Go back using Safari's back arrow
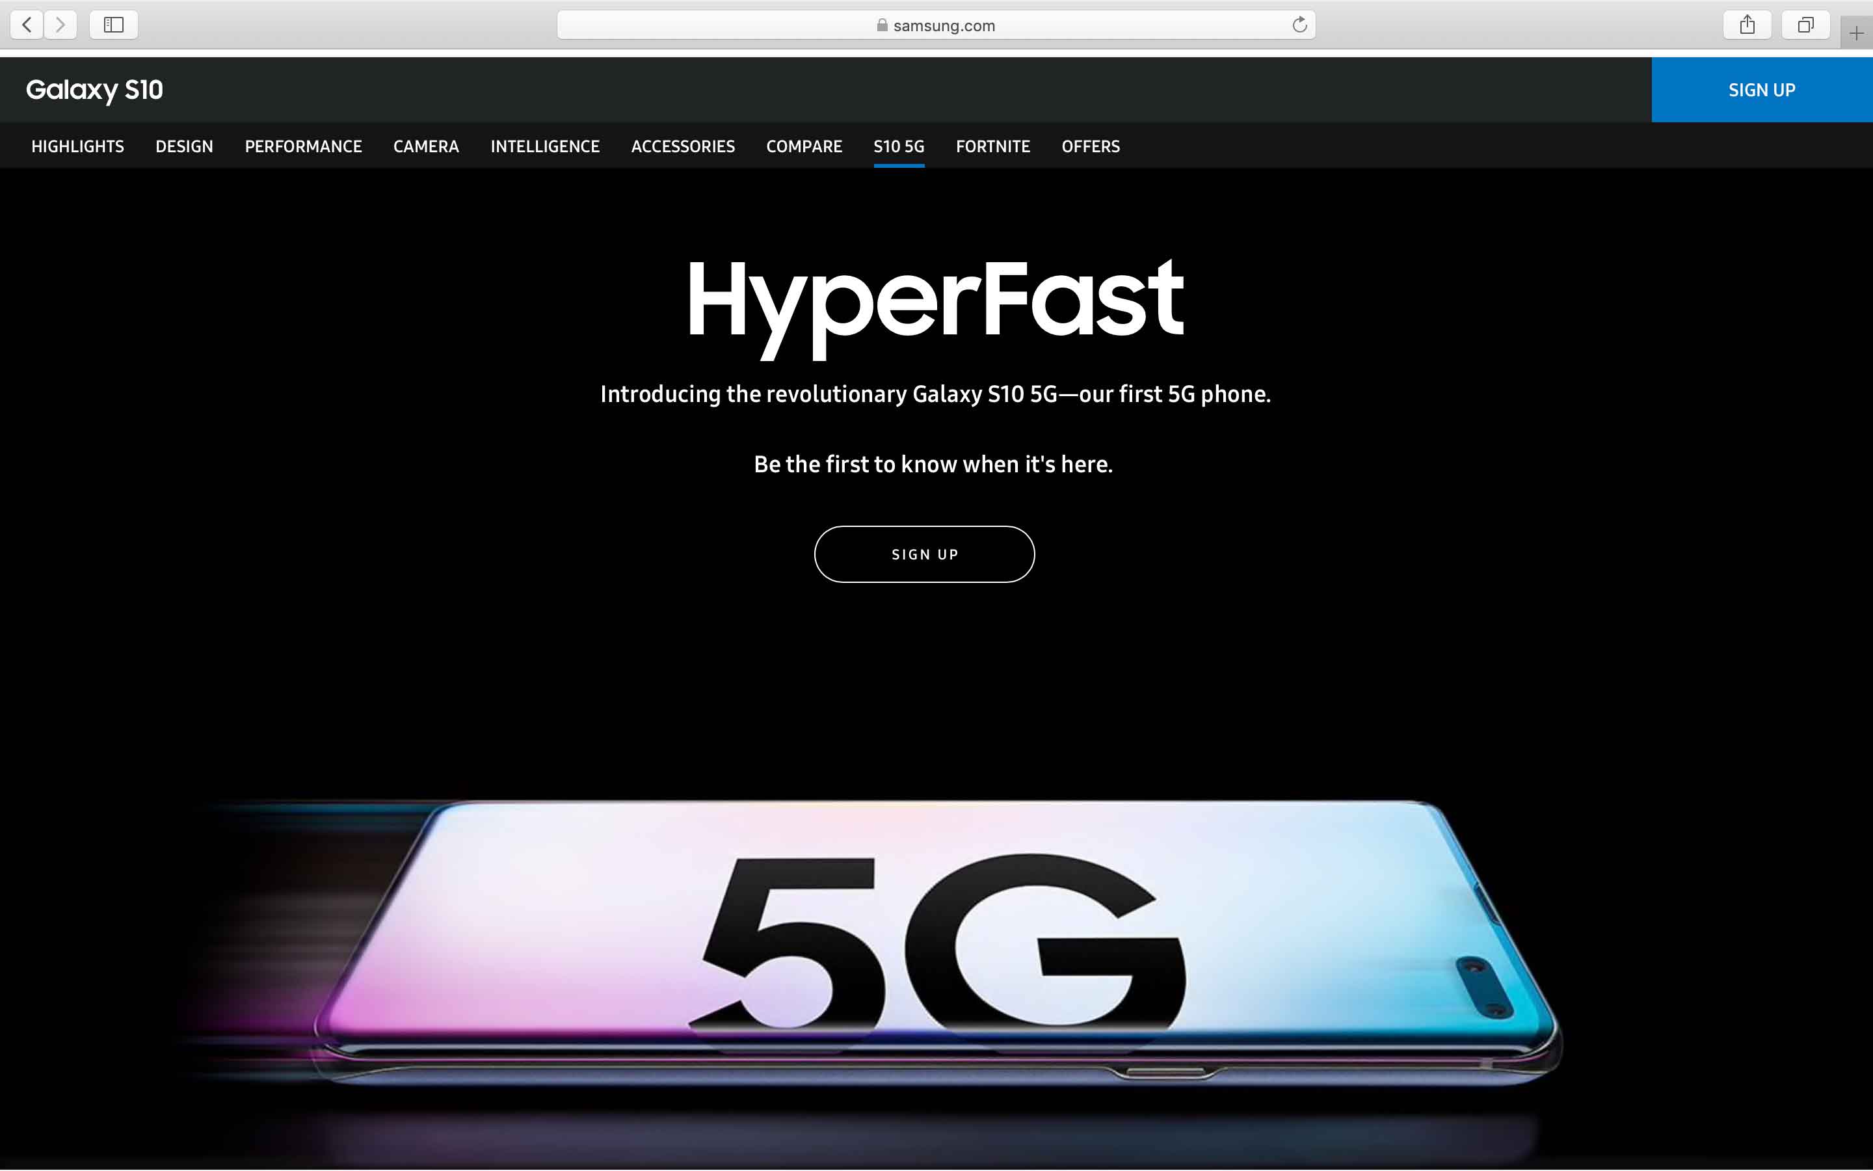Screen dimensions: 1873x1171 (x=27, y=25)
